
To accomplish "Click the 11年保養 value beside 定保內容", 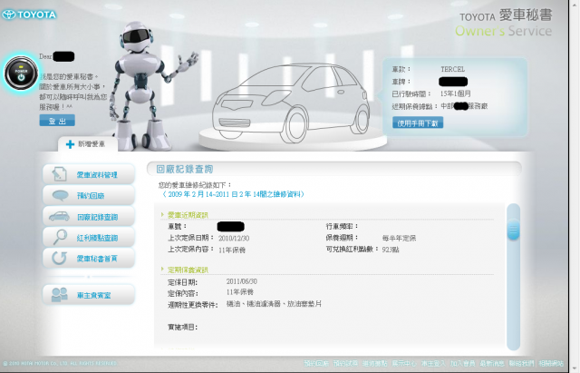I will tap(239, 292).
